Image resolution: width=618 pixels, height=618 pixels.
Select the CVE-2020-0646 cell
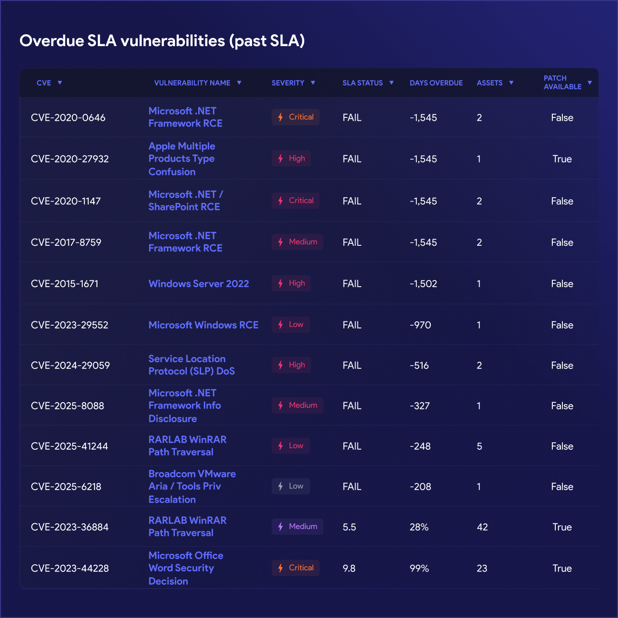(68, 117)
